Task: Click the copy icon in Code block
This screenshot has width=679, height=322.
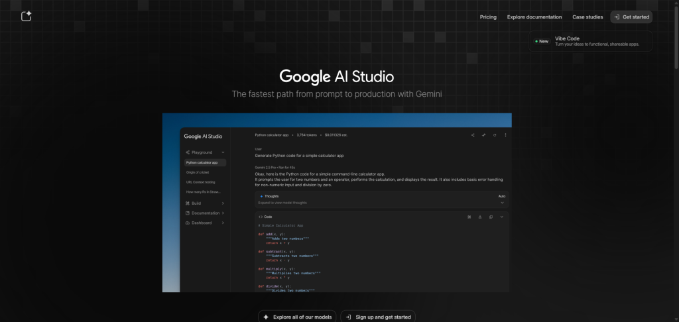Action: pyautogui.click(x=491, y=217)
